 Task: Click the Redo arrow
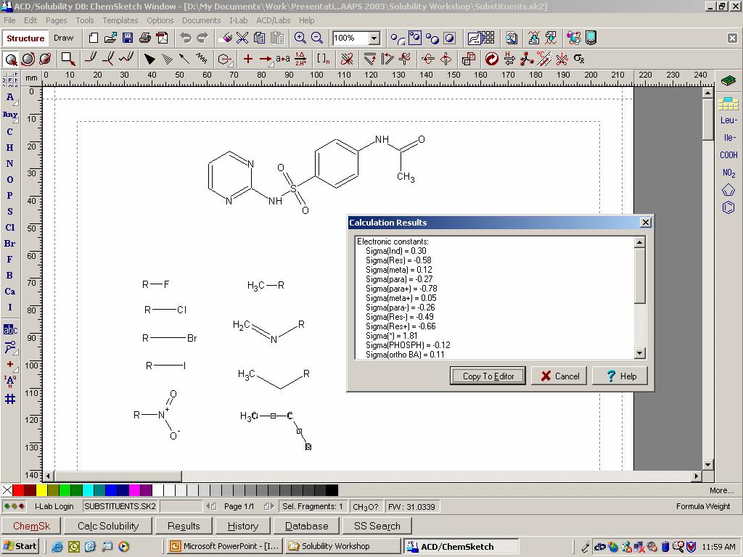click(202, 38)
